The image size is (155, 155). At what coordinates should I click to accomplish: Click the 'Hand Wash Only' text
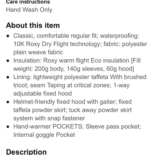tap(29, 10)
